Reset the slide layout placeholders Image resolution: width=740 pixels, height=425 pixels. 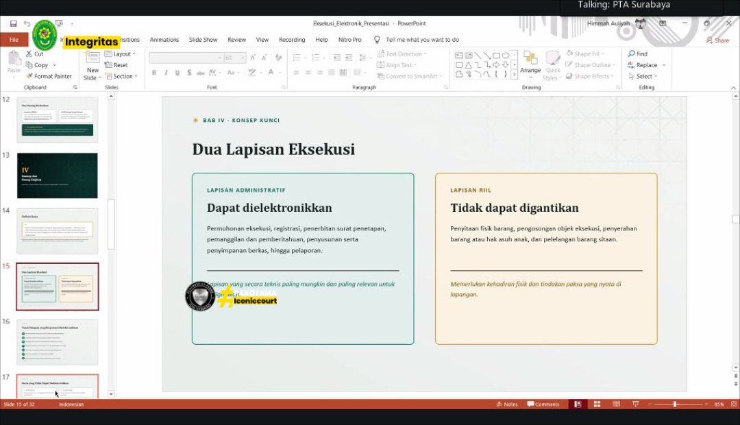(x=116, y=65)
